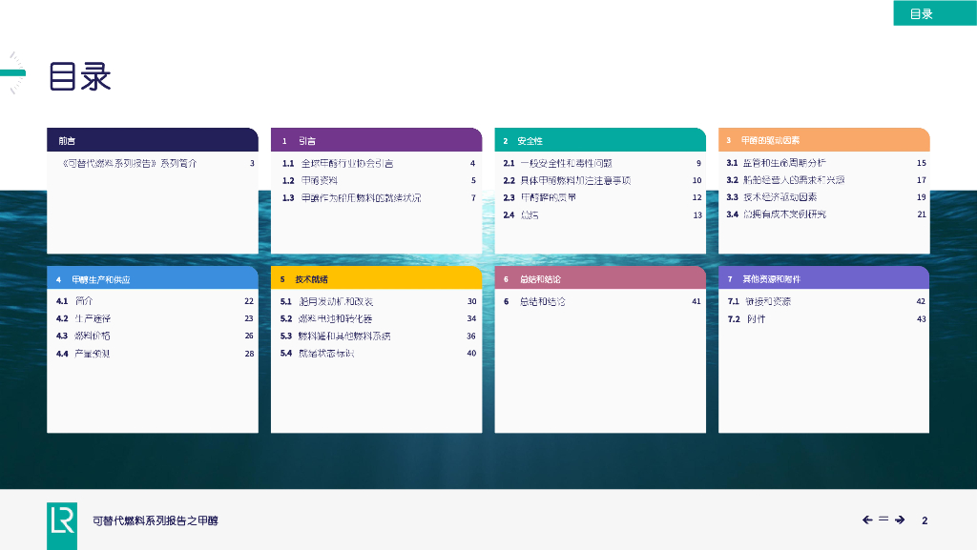Go to 1.2 entry on page 5
This screenshot has height=550, width=977.
[x=378, y=180]
